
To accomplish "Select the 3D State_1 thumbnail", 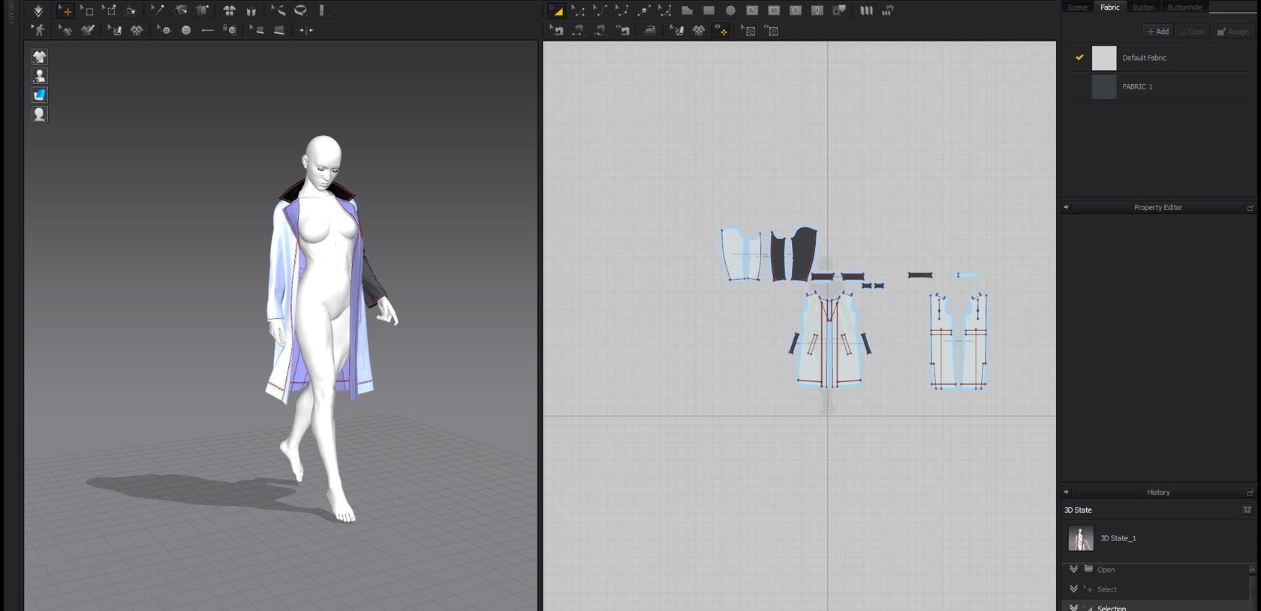I will point(1080,538).
